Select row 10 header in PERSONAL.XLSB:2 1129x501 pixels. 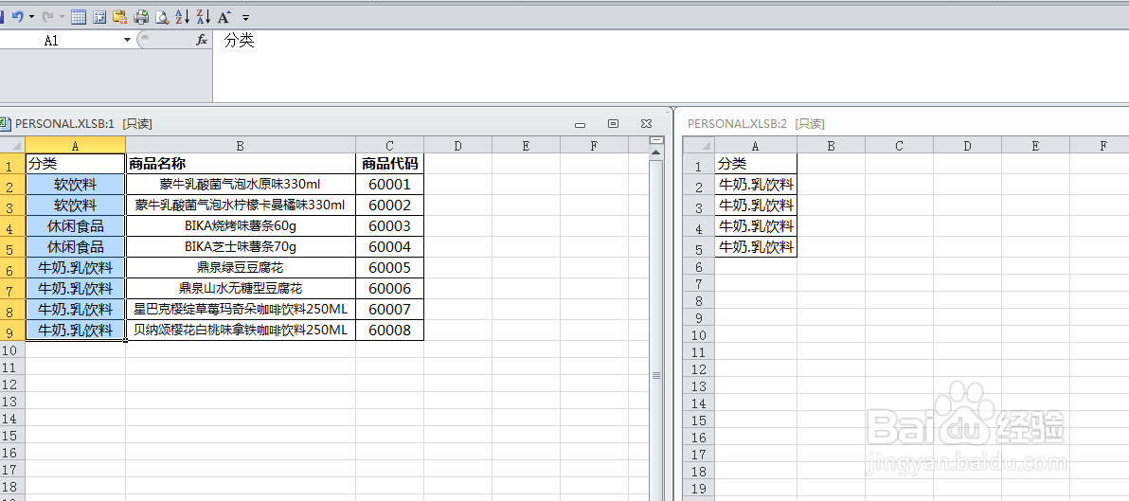pyautogui.click(x=698, y=334)
